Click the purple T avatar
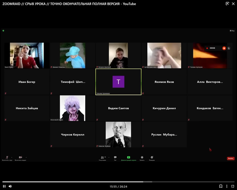The width and height of the screenshot is (237, 190). coord(118,82)
